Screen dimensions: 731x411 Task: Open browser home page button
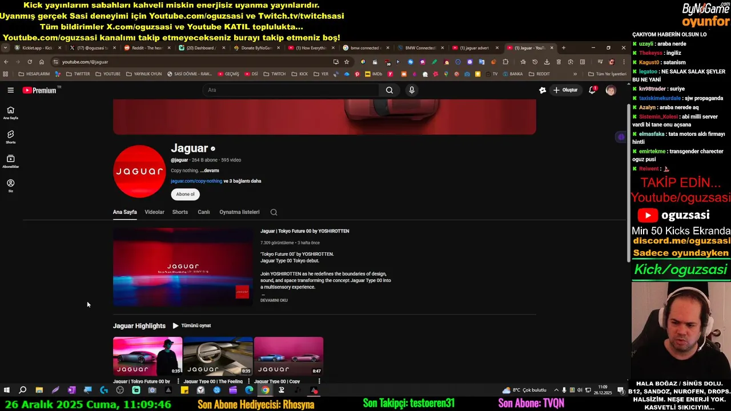[42, 62]
